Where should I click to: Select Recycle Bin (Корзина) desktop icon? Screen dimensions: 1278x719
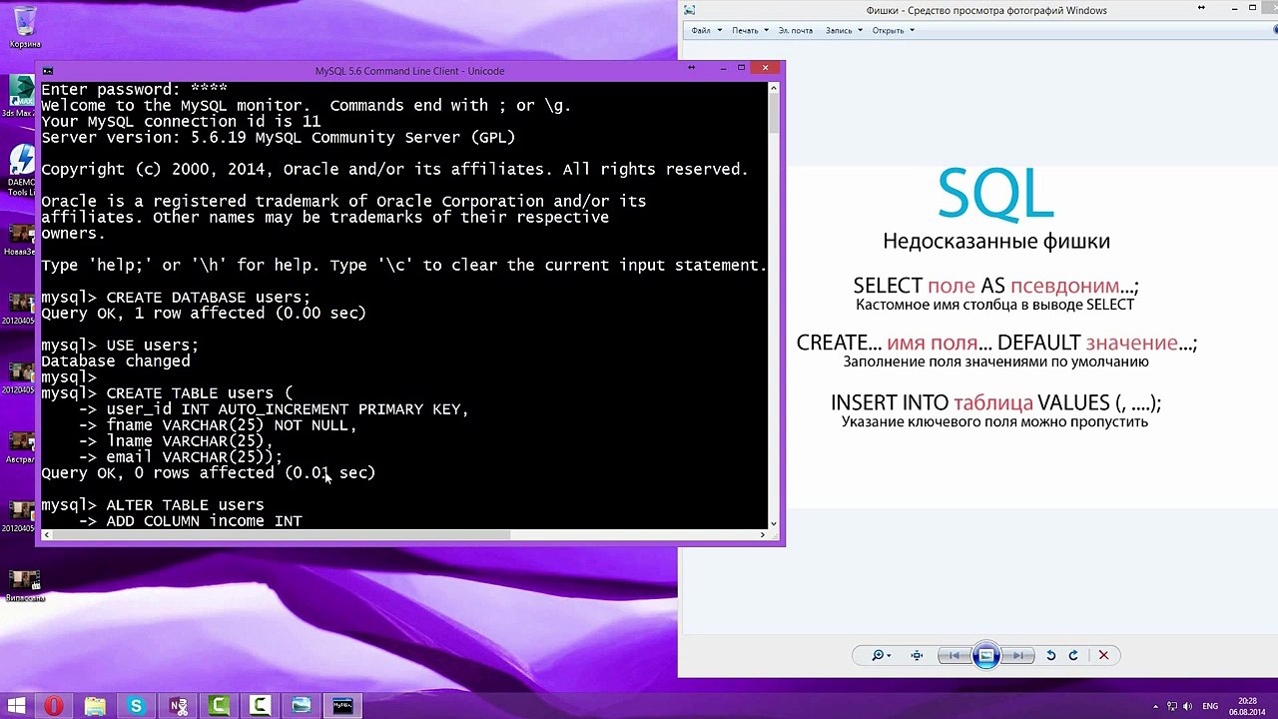(x=25, y=27)
